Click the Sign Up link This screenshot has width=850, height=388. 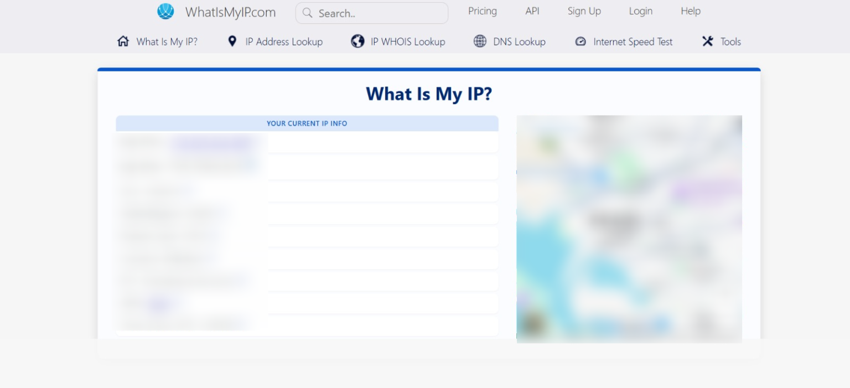584,11
